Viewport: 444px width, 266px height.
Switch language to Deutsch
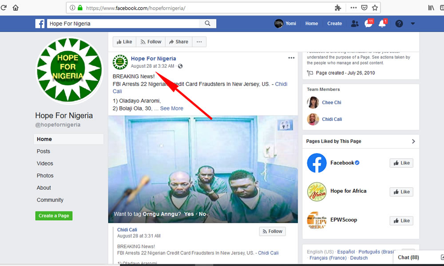[359, 258]
